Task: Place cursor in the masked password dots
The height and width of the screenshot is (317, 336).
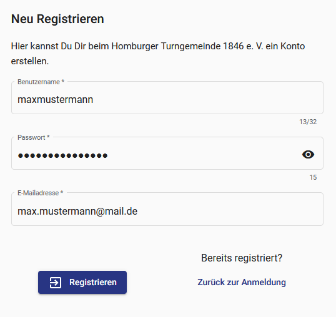Action: [x=62, y=155]
